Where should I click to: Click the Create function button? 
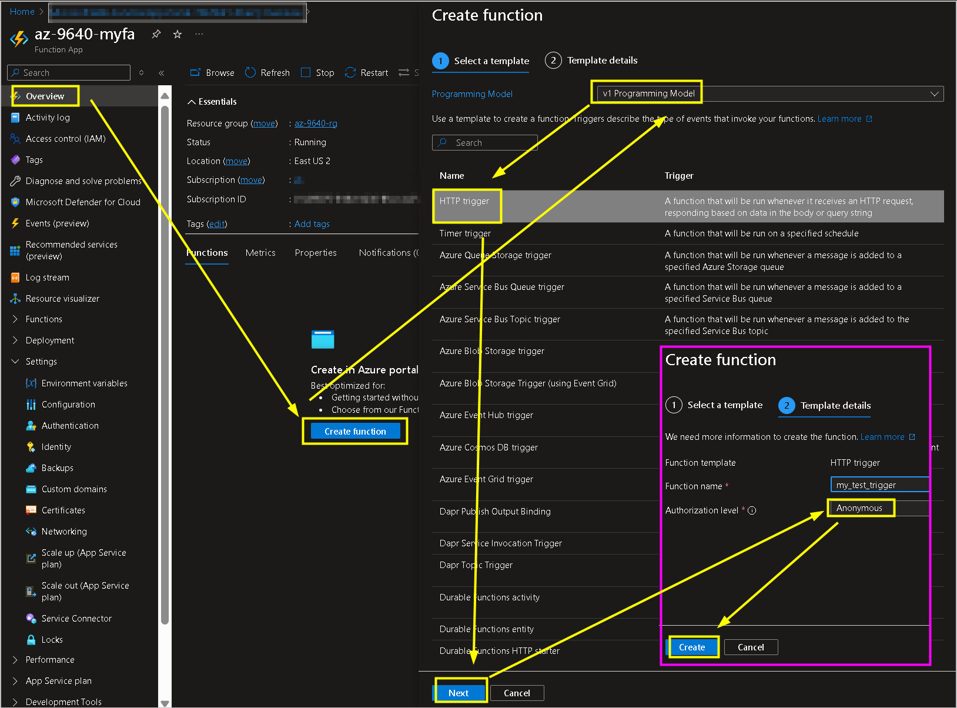point(355,431)
